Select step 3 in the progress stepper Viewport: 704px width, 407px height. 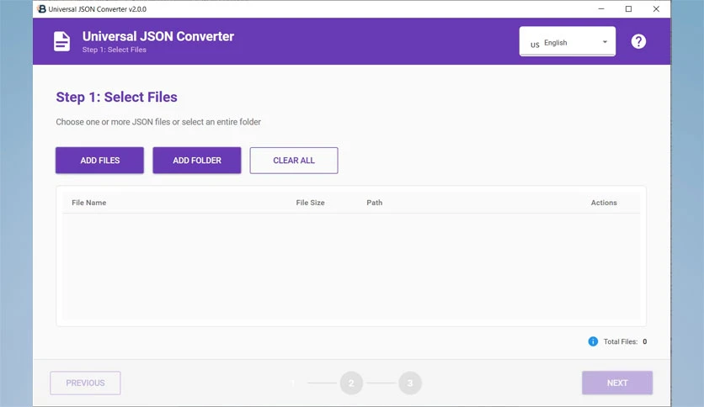tap(410, 383)
